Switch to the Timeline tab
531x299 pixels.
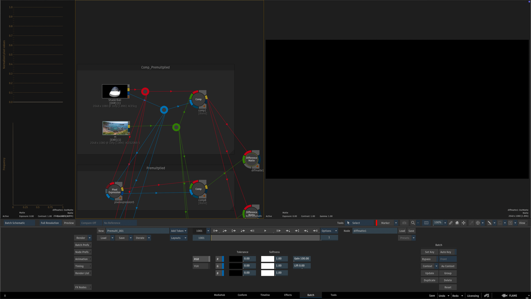pyautogui.click(x=265, y=295)
